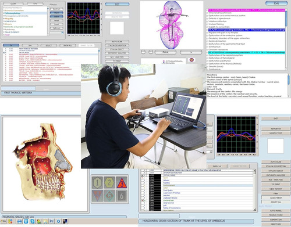This screenshot has height=227, width=291.
Task: Click the Optimum button
Action: coord(56,28)
